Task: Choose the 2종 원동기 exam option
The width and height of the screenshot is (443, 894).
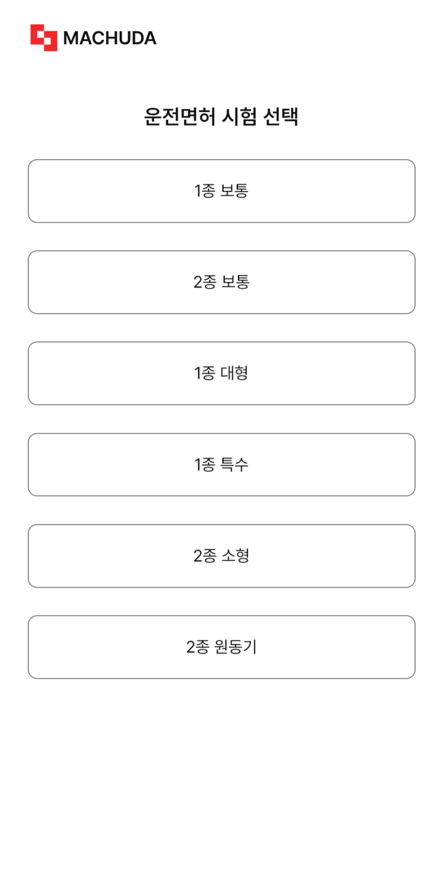Action: [x=221, y=647]
